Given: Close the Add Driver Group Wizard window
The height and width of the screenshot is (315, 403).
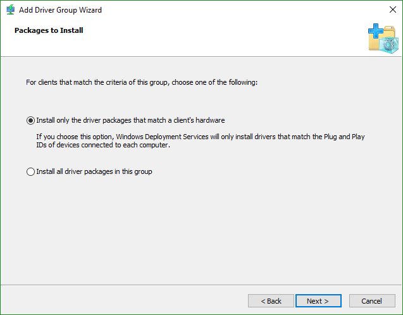Looking at the screenshot, I should (393, 9).
